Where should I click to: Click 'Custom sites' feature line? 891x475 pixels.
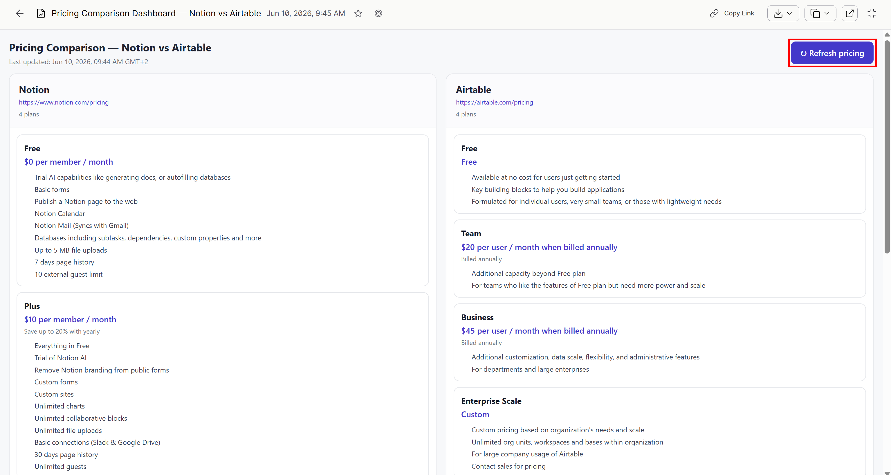click(x=54, y=394)
